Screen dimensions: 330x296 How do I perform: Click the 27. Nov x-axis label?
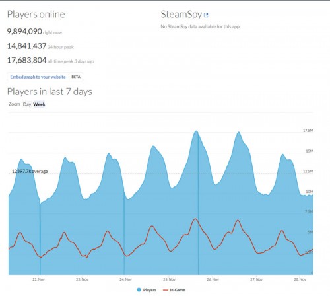point(256,279)
